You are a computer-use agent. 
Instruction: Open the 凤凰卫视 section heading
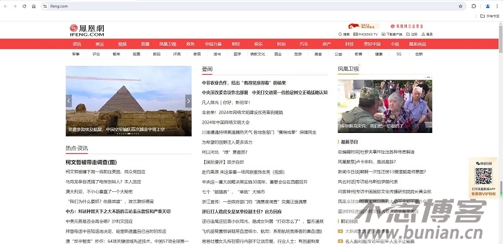(348, 69)
